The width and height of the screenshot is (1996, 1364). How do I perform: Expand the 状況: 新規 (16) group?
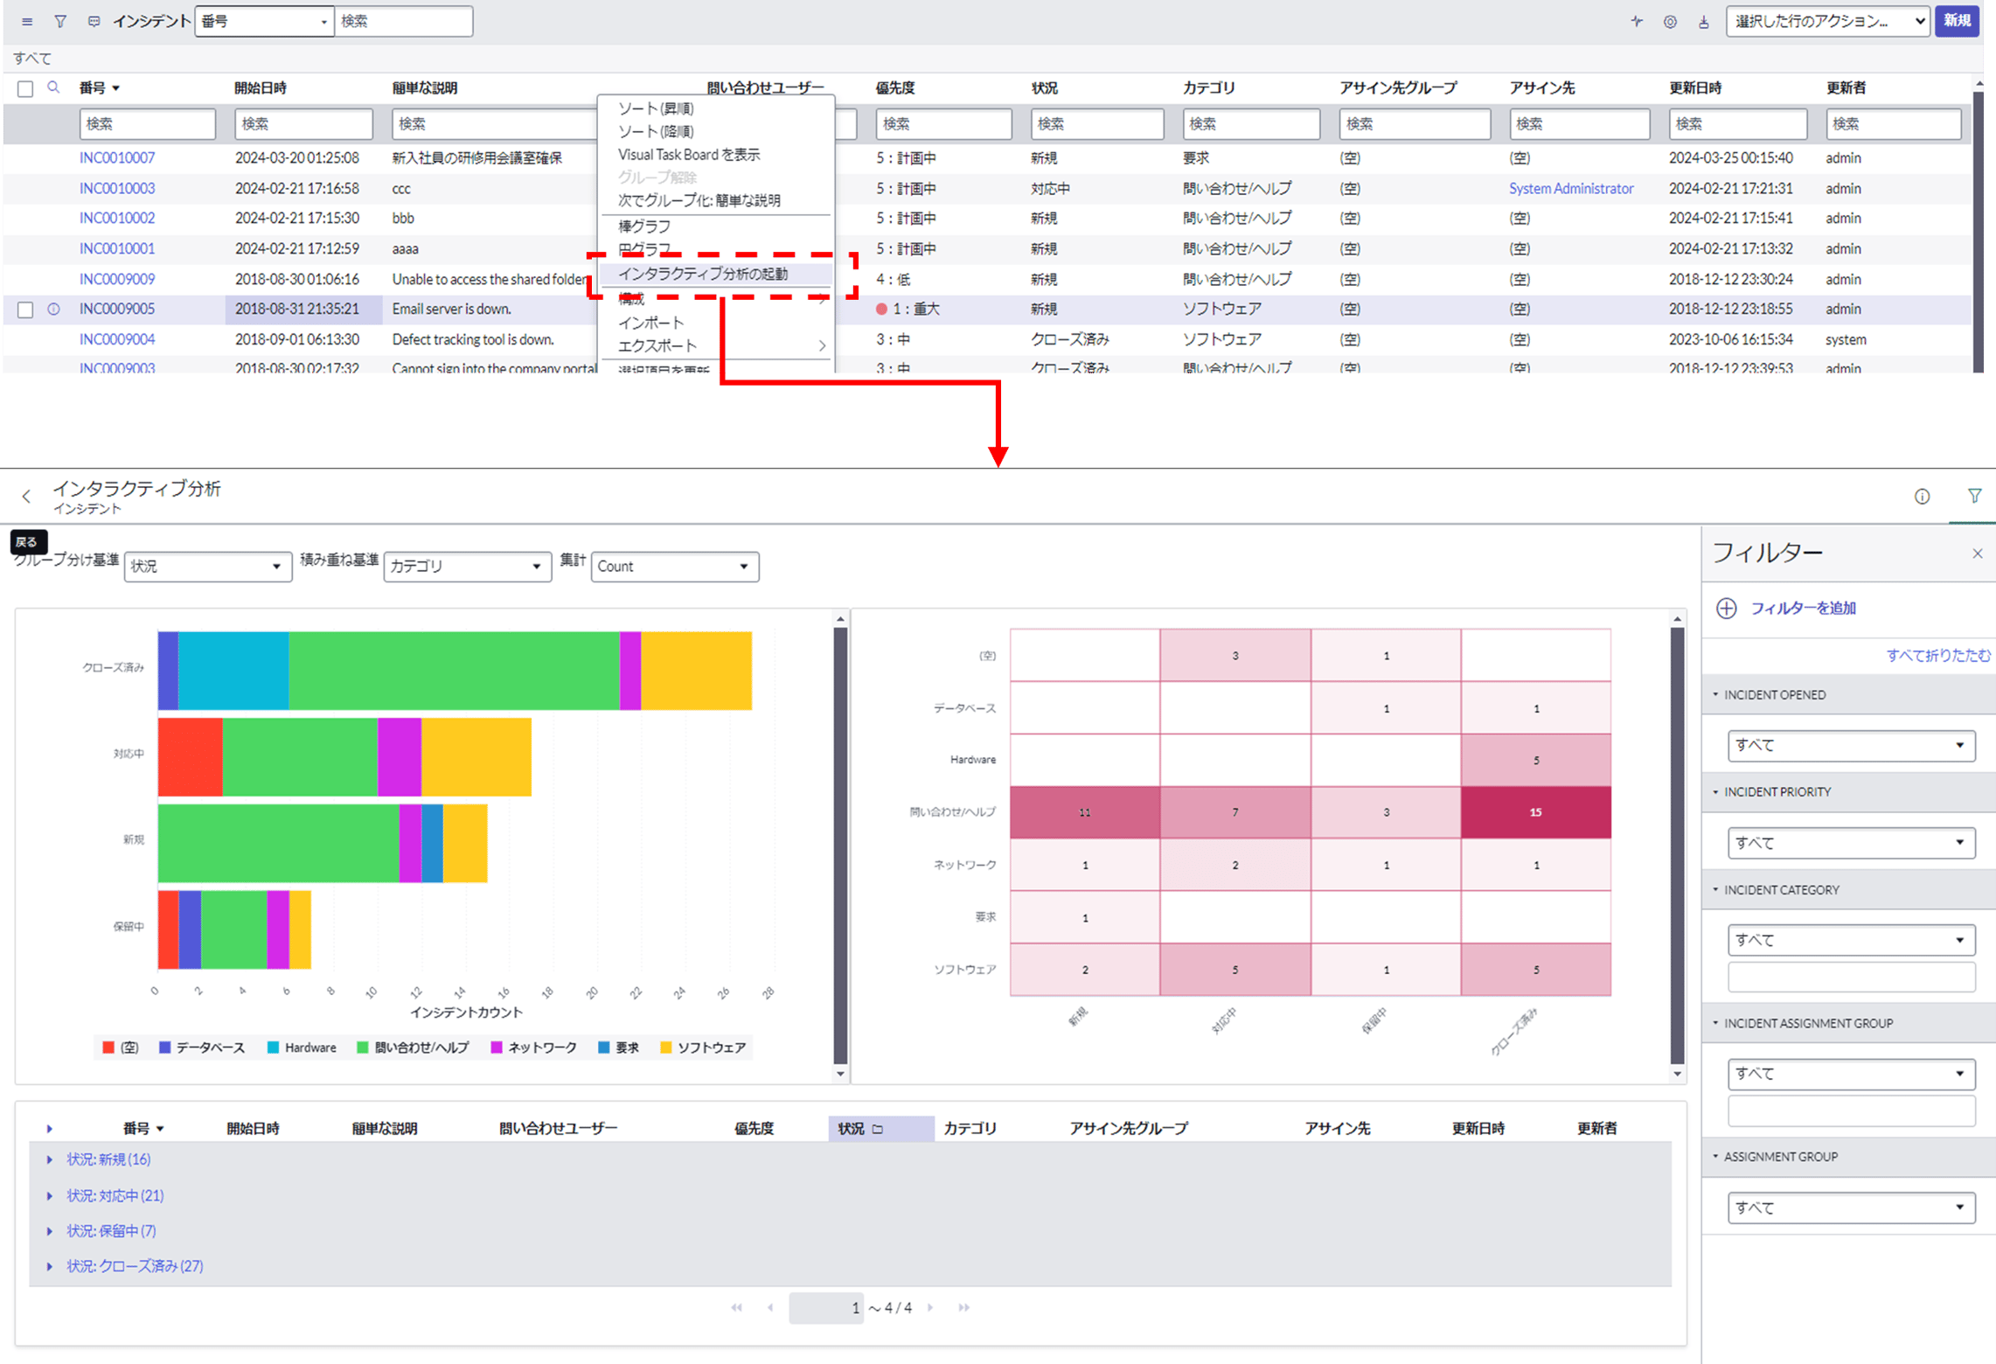coord(50,1159)
